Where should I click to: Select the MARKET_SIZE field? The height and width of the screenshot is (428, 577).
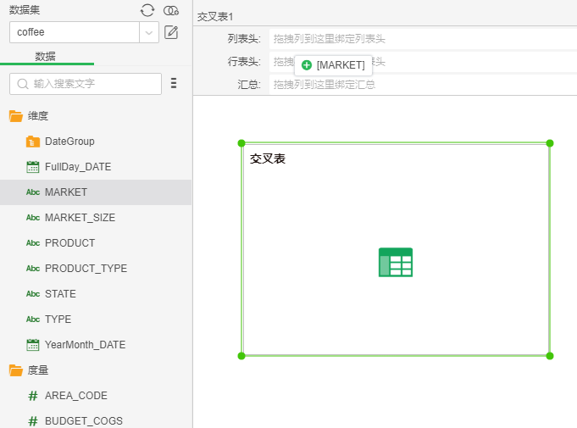[x=80, y=218]
